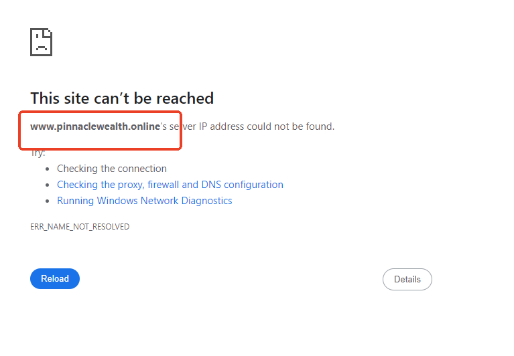Screen dimensions: 514x356
Task: Click the ERR_NAME_NOT_RESOLVED error code
Action: pos(80,227)
